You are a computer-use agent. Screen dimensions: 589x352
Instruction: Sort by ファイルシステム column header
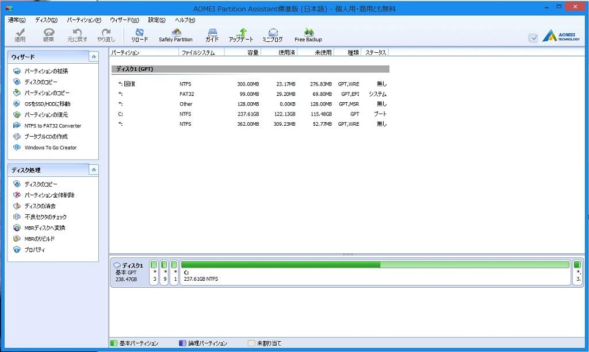[201, 52]
